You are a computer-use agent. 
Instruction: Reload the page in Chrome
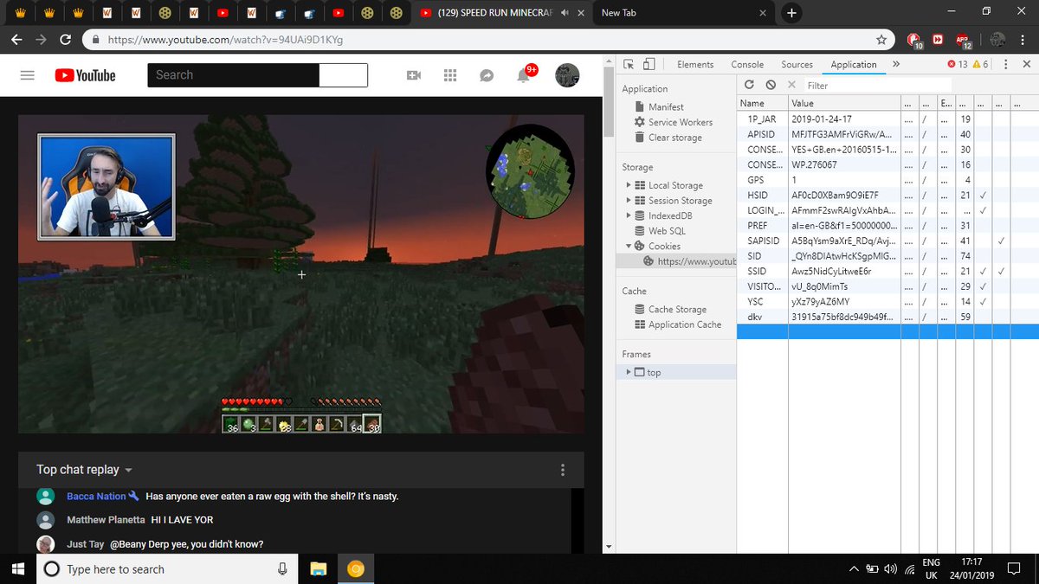(65, 40)
